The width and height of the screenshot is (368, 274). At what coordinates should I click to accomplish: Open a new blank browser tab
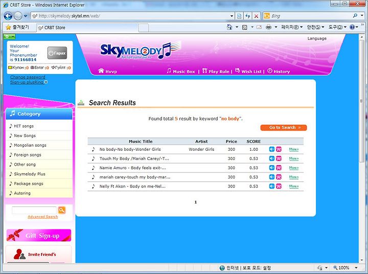point(144,28)
